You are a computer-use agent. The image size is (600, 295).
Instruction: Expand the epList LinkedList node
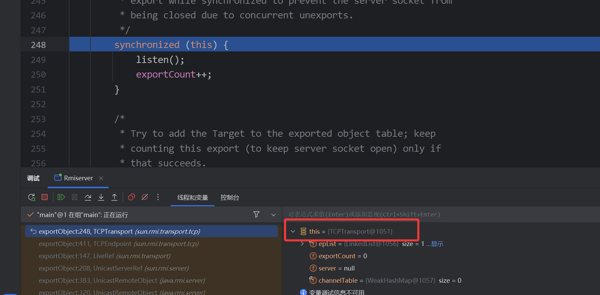pos(302,244)
